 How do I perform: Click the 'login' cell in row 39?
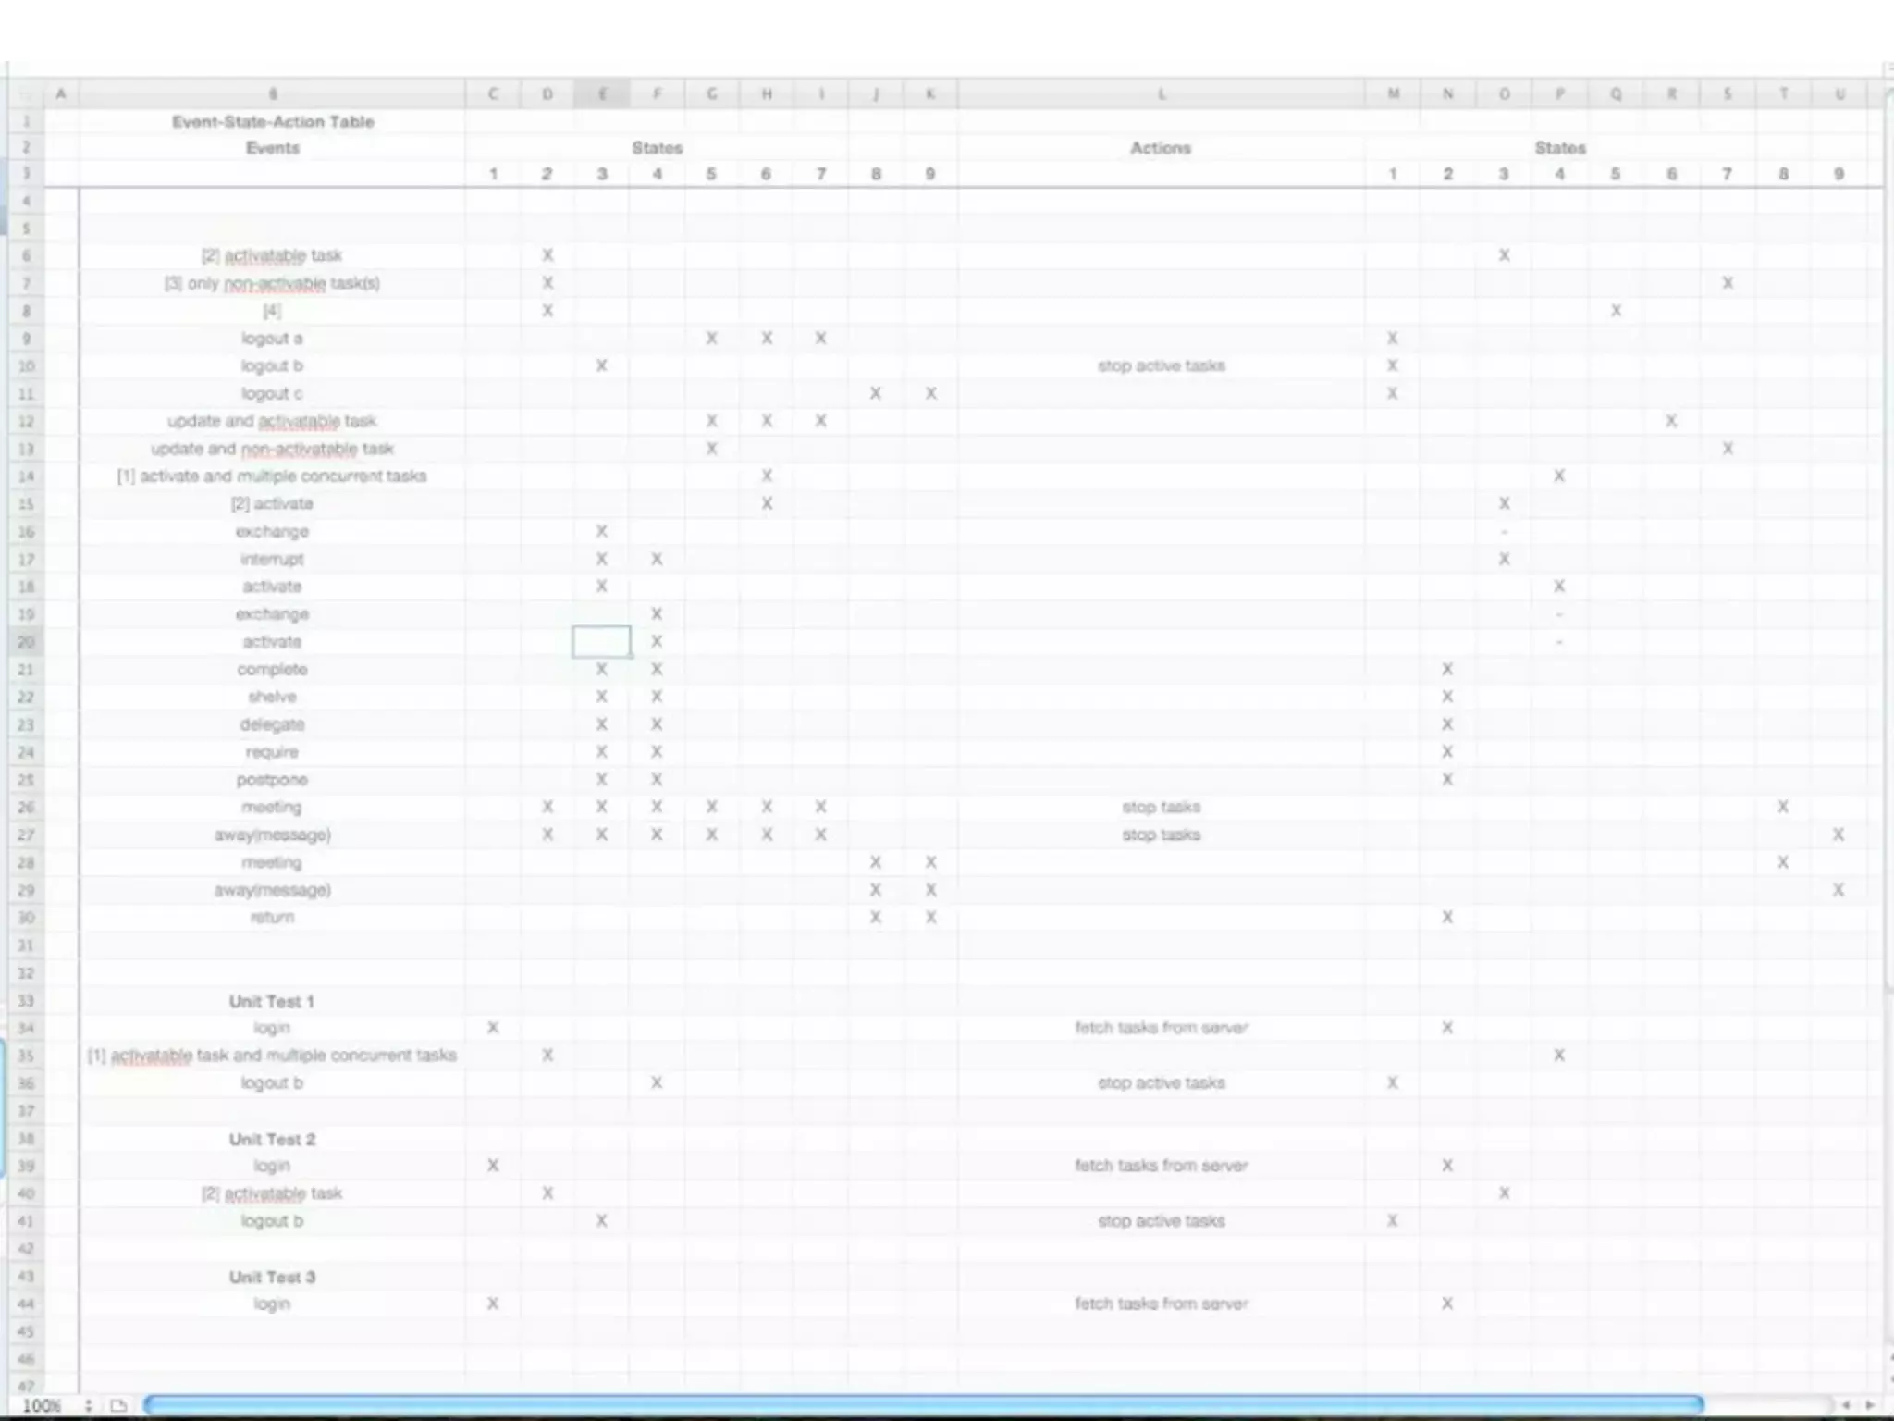[272, 1166]
